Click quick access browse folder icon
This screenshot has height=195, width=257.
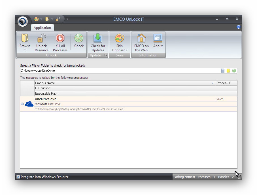click(47, 19)
